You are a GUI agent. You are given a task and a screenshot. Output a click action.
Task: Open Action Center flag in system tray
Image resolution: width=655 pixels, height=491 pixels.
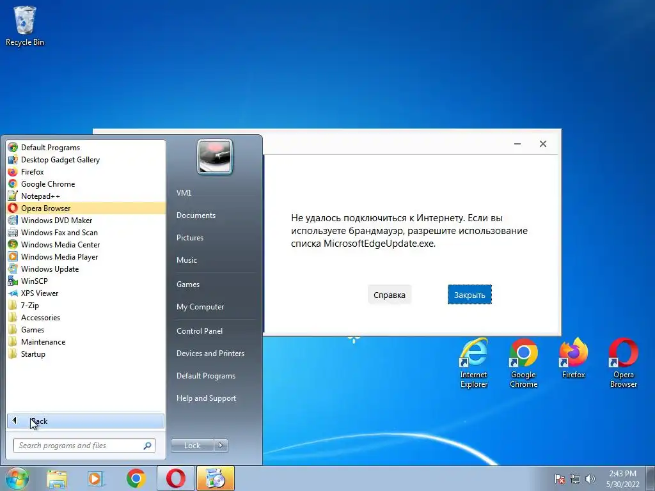(559, 479)
